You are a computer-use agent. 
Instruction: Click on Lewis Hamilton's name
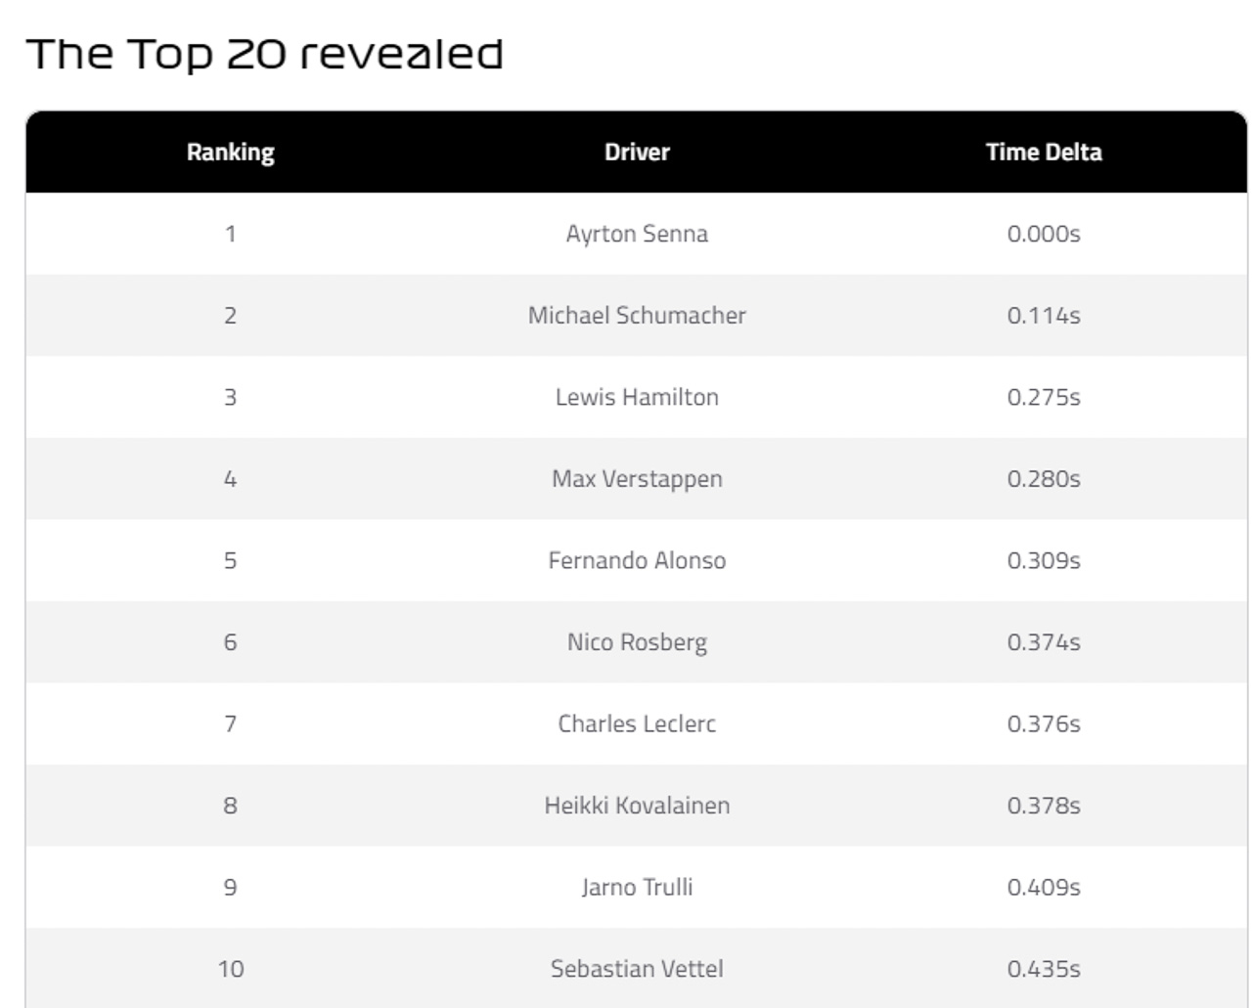coord(637,397)
